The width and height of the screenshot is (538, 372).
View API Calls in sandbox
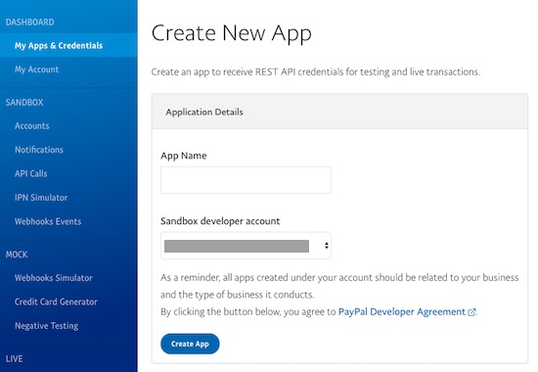[x=31, y=173]
